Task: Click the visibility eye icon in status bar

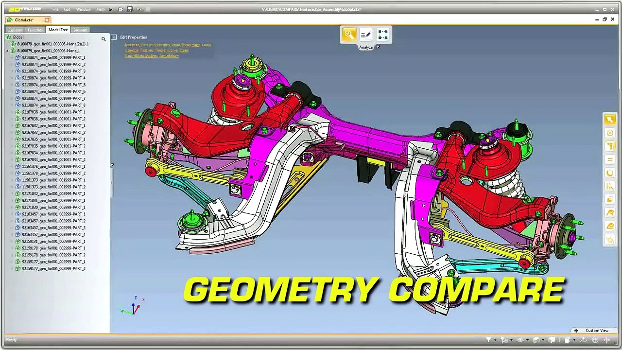Action: 520,340
